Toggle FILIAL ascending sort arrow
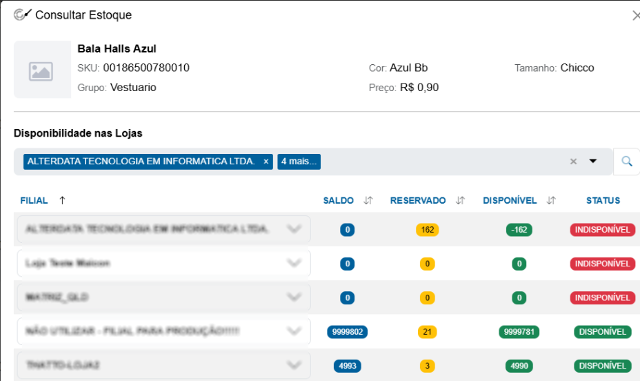Viewport: 640px width, 381px height. [x=62, y=200]
